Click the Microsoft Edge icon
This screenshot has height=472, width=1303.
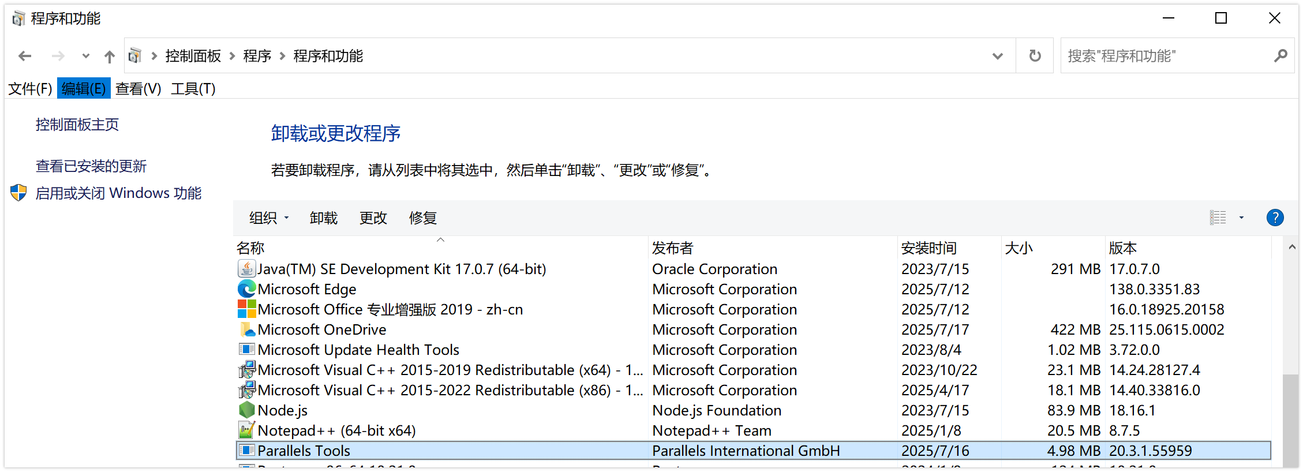tap(246, 289)
